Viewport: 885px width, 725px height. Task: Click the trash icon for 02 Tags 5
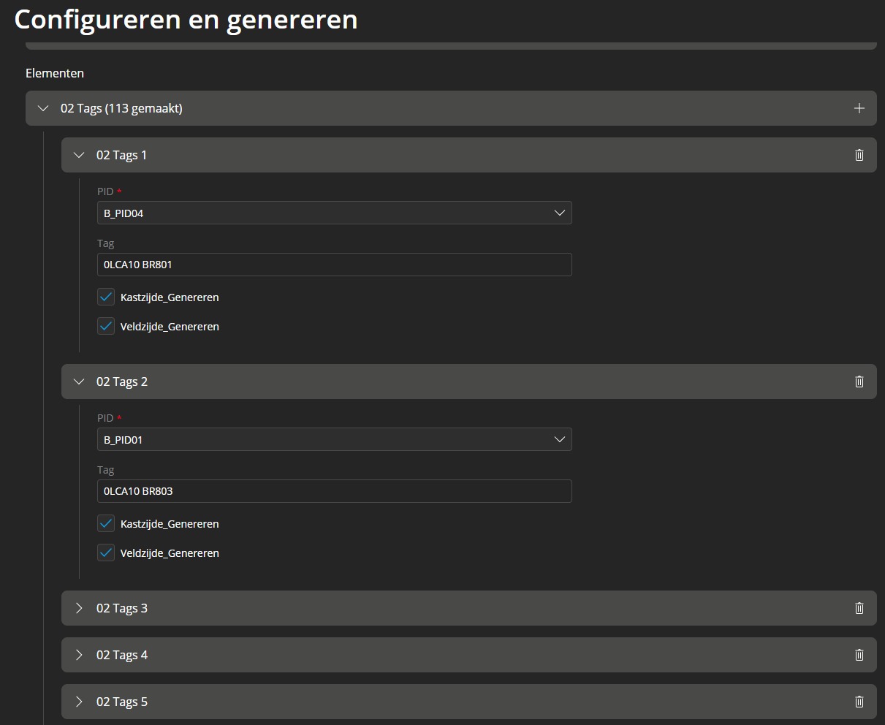pyautogui.click(x=859, y=702)
